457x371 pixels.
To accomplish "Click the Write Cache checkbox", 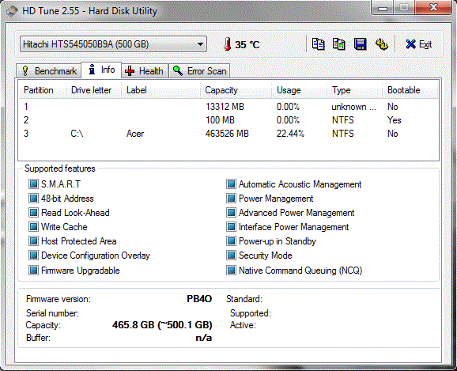I will (33, 226).
